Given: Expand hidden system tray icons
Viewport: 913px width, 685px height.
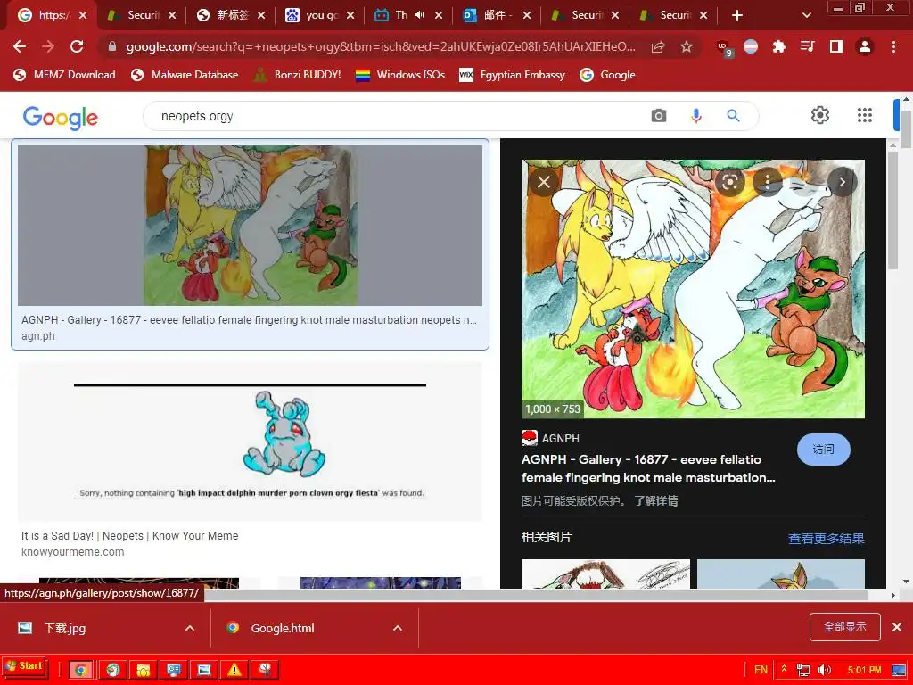Looking at the screenshot, I should (x=785, y=669).
